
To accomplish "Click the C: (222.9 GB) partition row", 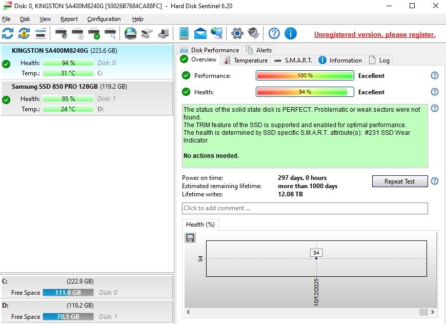I will pyautogui.click(x=87, y=287).
